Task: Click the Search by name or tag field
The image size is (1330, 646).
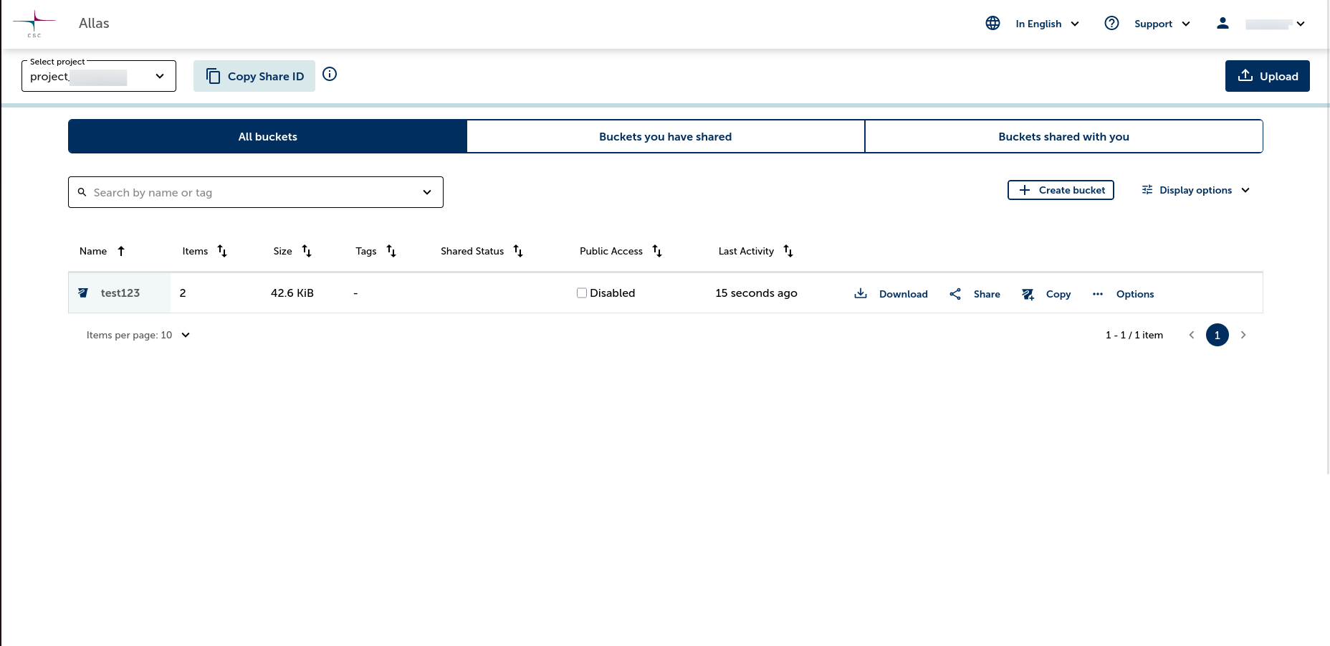Action: 251,192
